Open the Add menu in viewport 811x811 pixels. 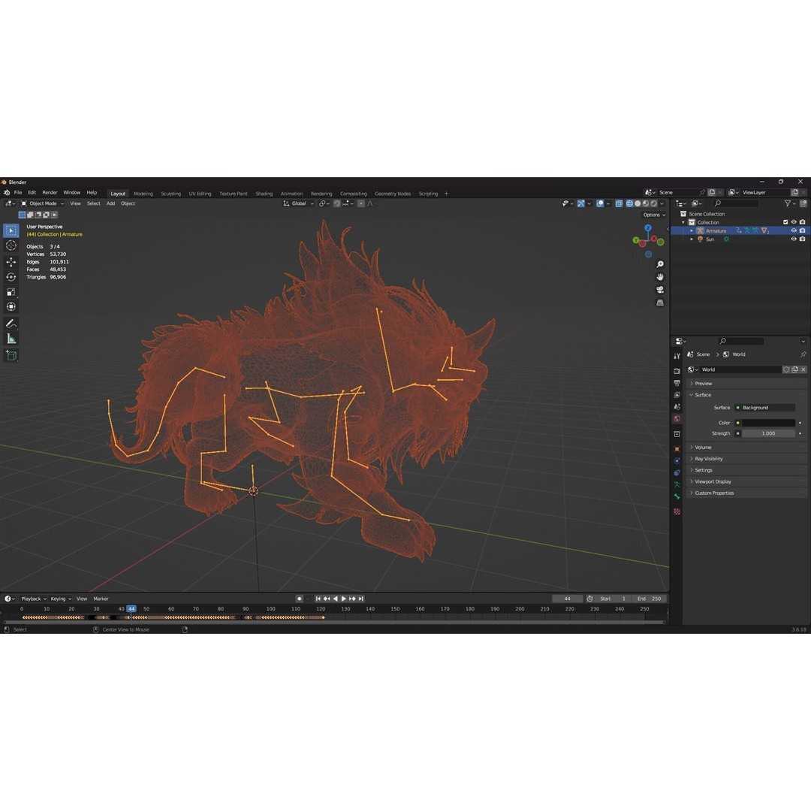pyautogui.click(x=110, y=204)
